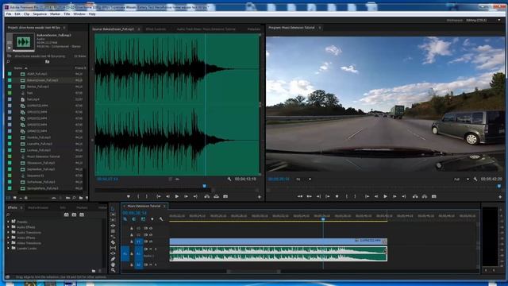Expand Video Effects folder

pyautogui.click(x=9, y=238)
